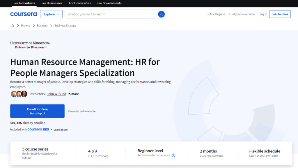Click the University of Minnesota logo
This screenshot has width=298, height=168.
[x=30, y=45]
